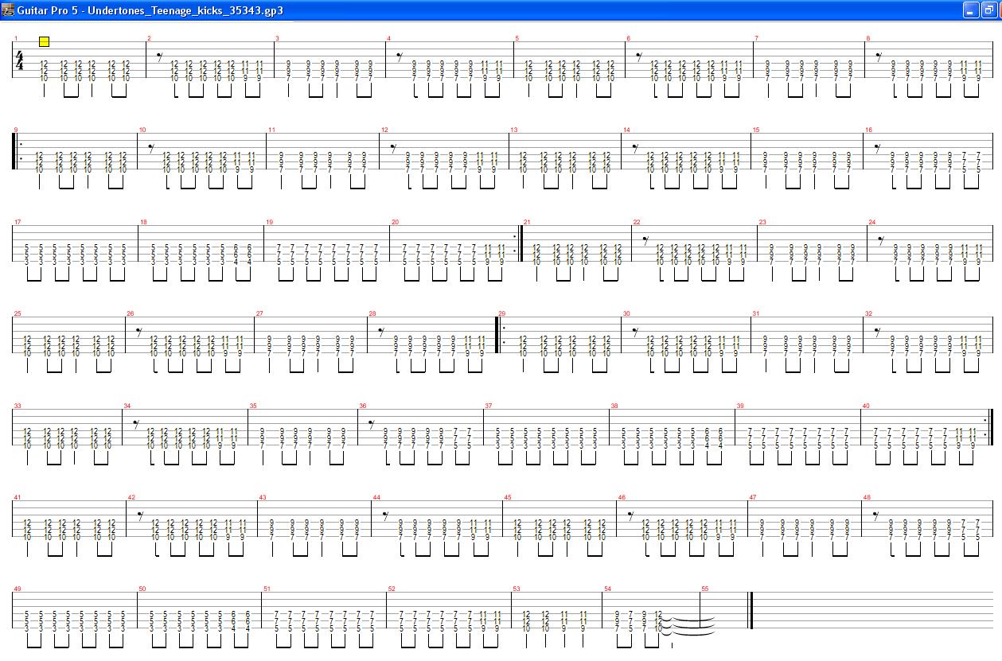Click the eighth rest in measure 10

tap(151, 148)
